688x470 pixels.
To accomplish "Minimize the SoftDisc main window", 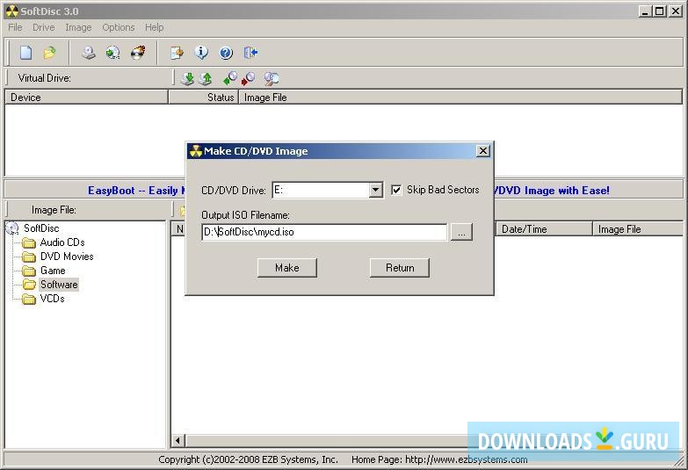I will click(x=645, y=11).
